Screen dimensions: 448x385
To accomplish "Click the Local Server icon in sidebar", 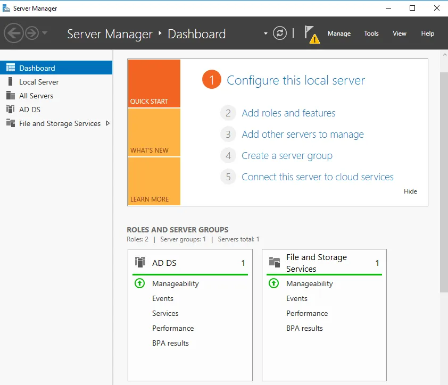I will point(11,82).
